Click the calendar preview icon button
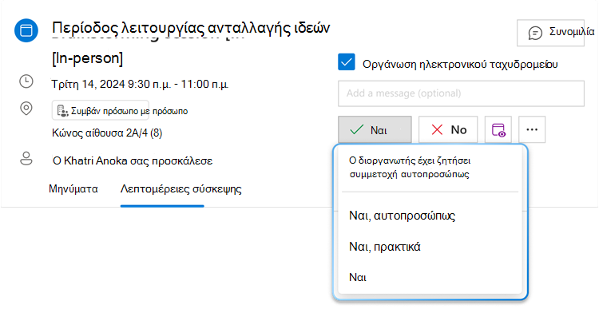This screenshot has width=599, height=309. pyautogui.click(x=498, y=130)
